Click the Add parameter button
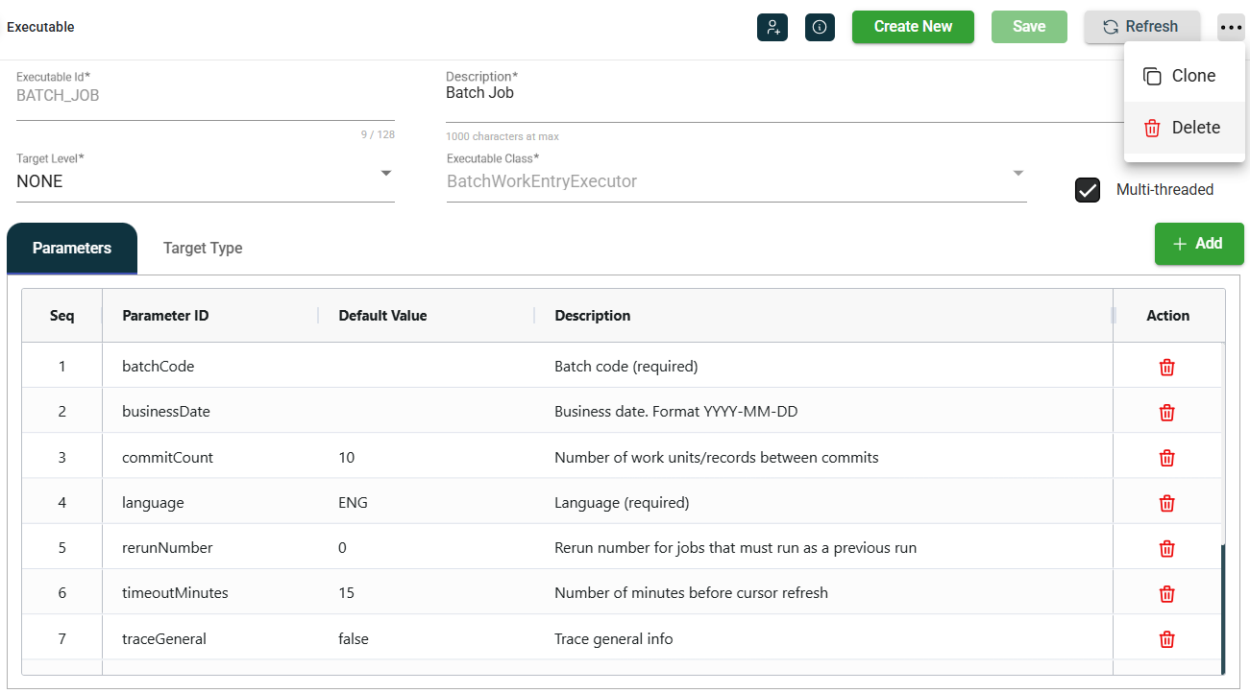Viewport: 1250px width, 693px height. pyautogui.click(x=1199, y=244)
